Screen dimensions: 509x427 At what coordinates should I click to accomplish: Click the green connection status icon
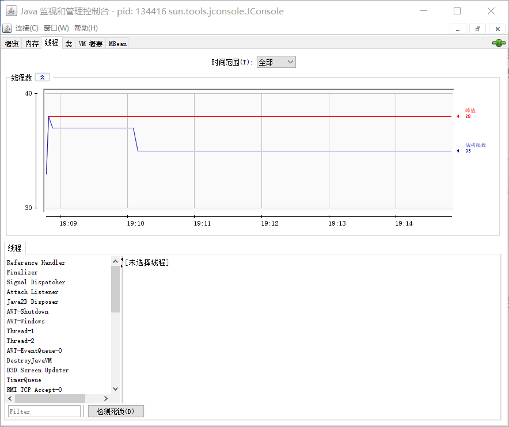pyautogui.click(x=499, y=43)
